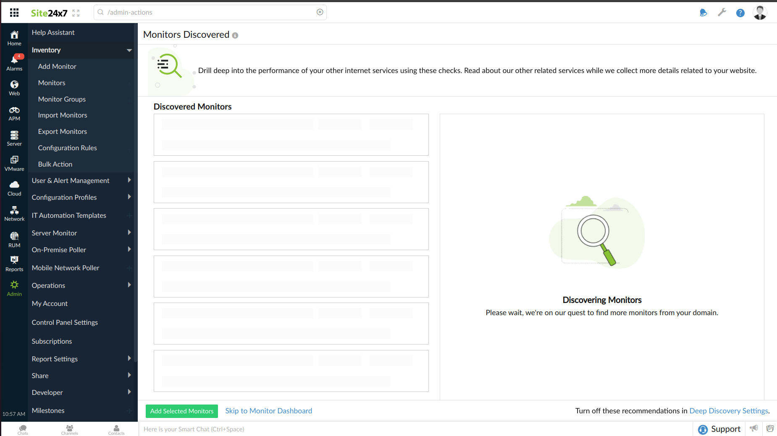This screenshot has height=436, width=777.
Task: Click the apps grid launcher icon
Action: pyautogui.click(x=14, y=13)
